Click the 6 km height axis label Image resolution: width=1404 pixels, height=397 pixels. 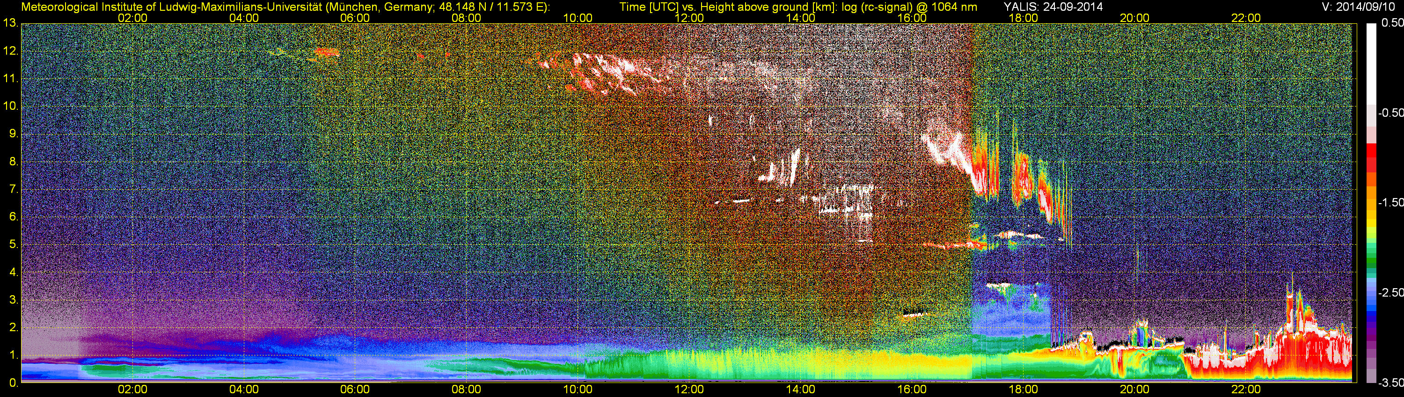[13, 217]
